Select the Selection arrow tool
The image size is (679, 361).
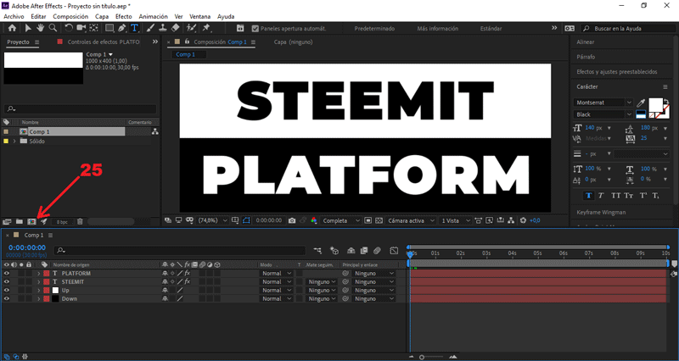pos(28,28)
